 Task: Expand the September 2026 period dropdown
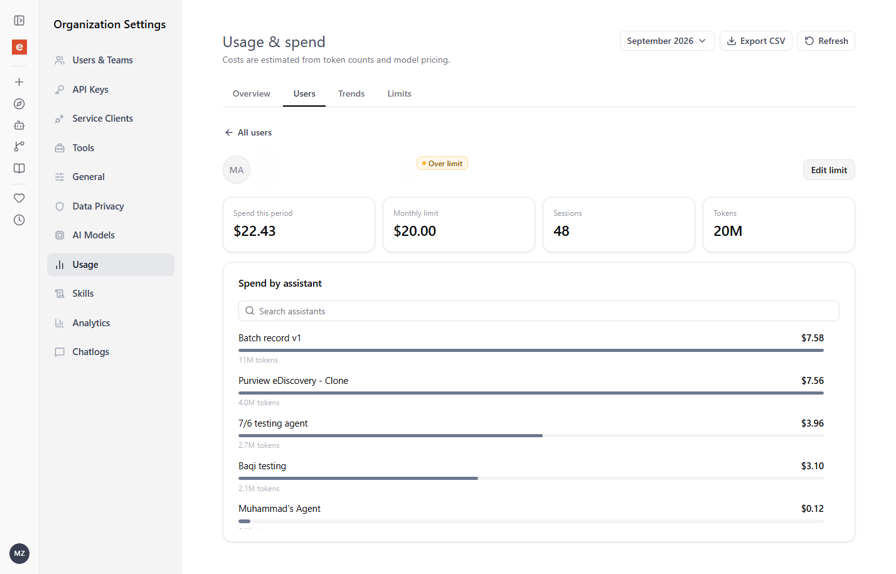(667, 41)
